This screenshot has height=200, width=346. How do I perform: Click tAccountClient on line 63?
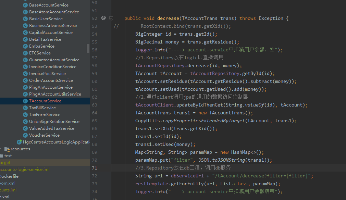(155, 105)
